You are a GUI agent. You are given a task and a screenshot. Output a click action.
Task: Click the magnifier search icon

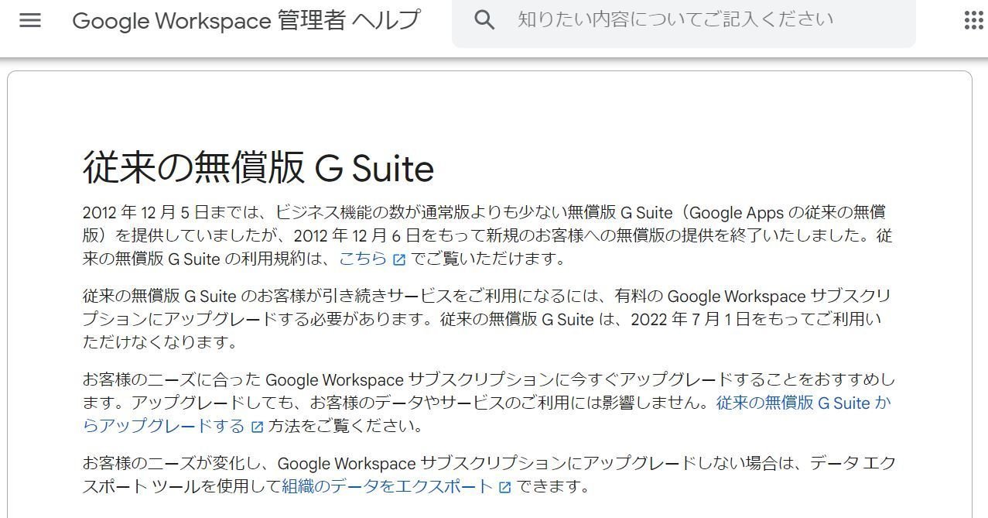tap(484, 20)
